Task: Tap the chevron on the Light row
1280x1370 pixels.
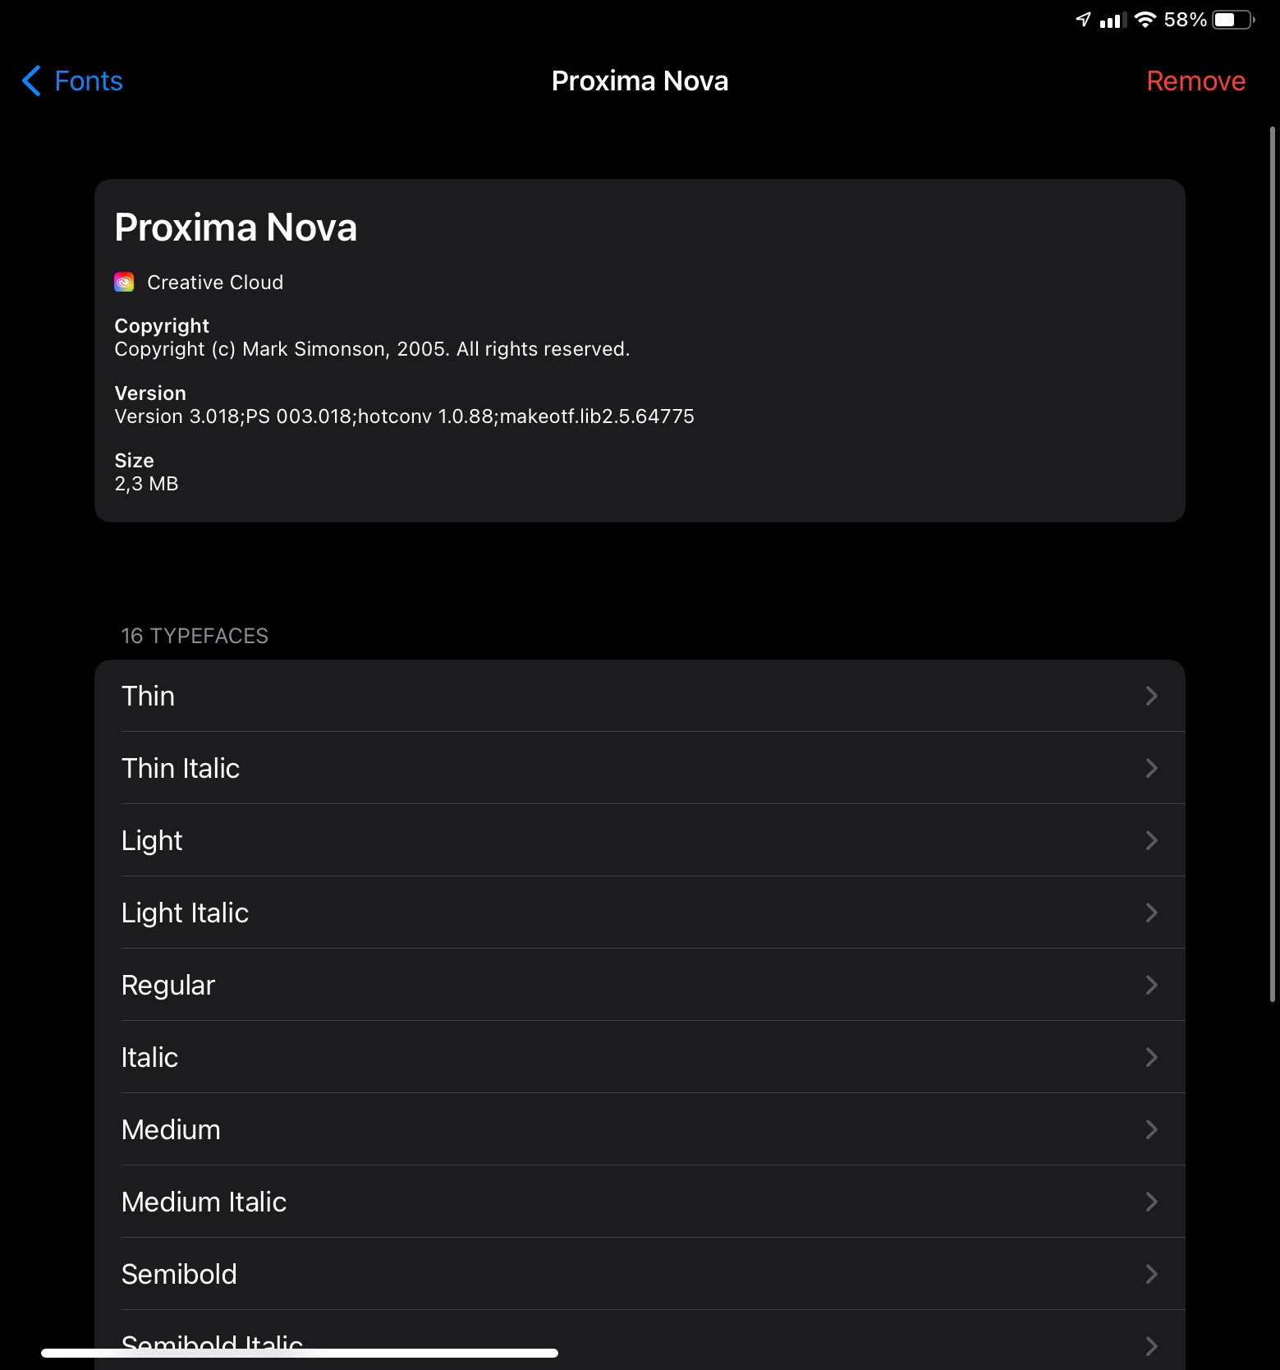Action: 1151,840
